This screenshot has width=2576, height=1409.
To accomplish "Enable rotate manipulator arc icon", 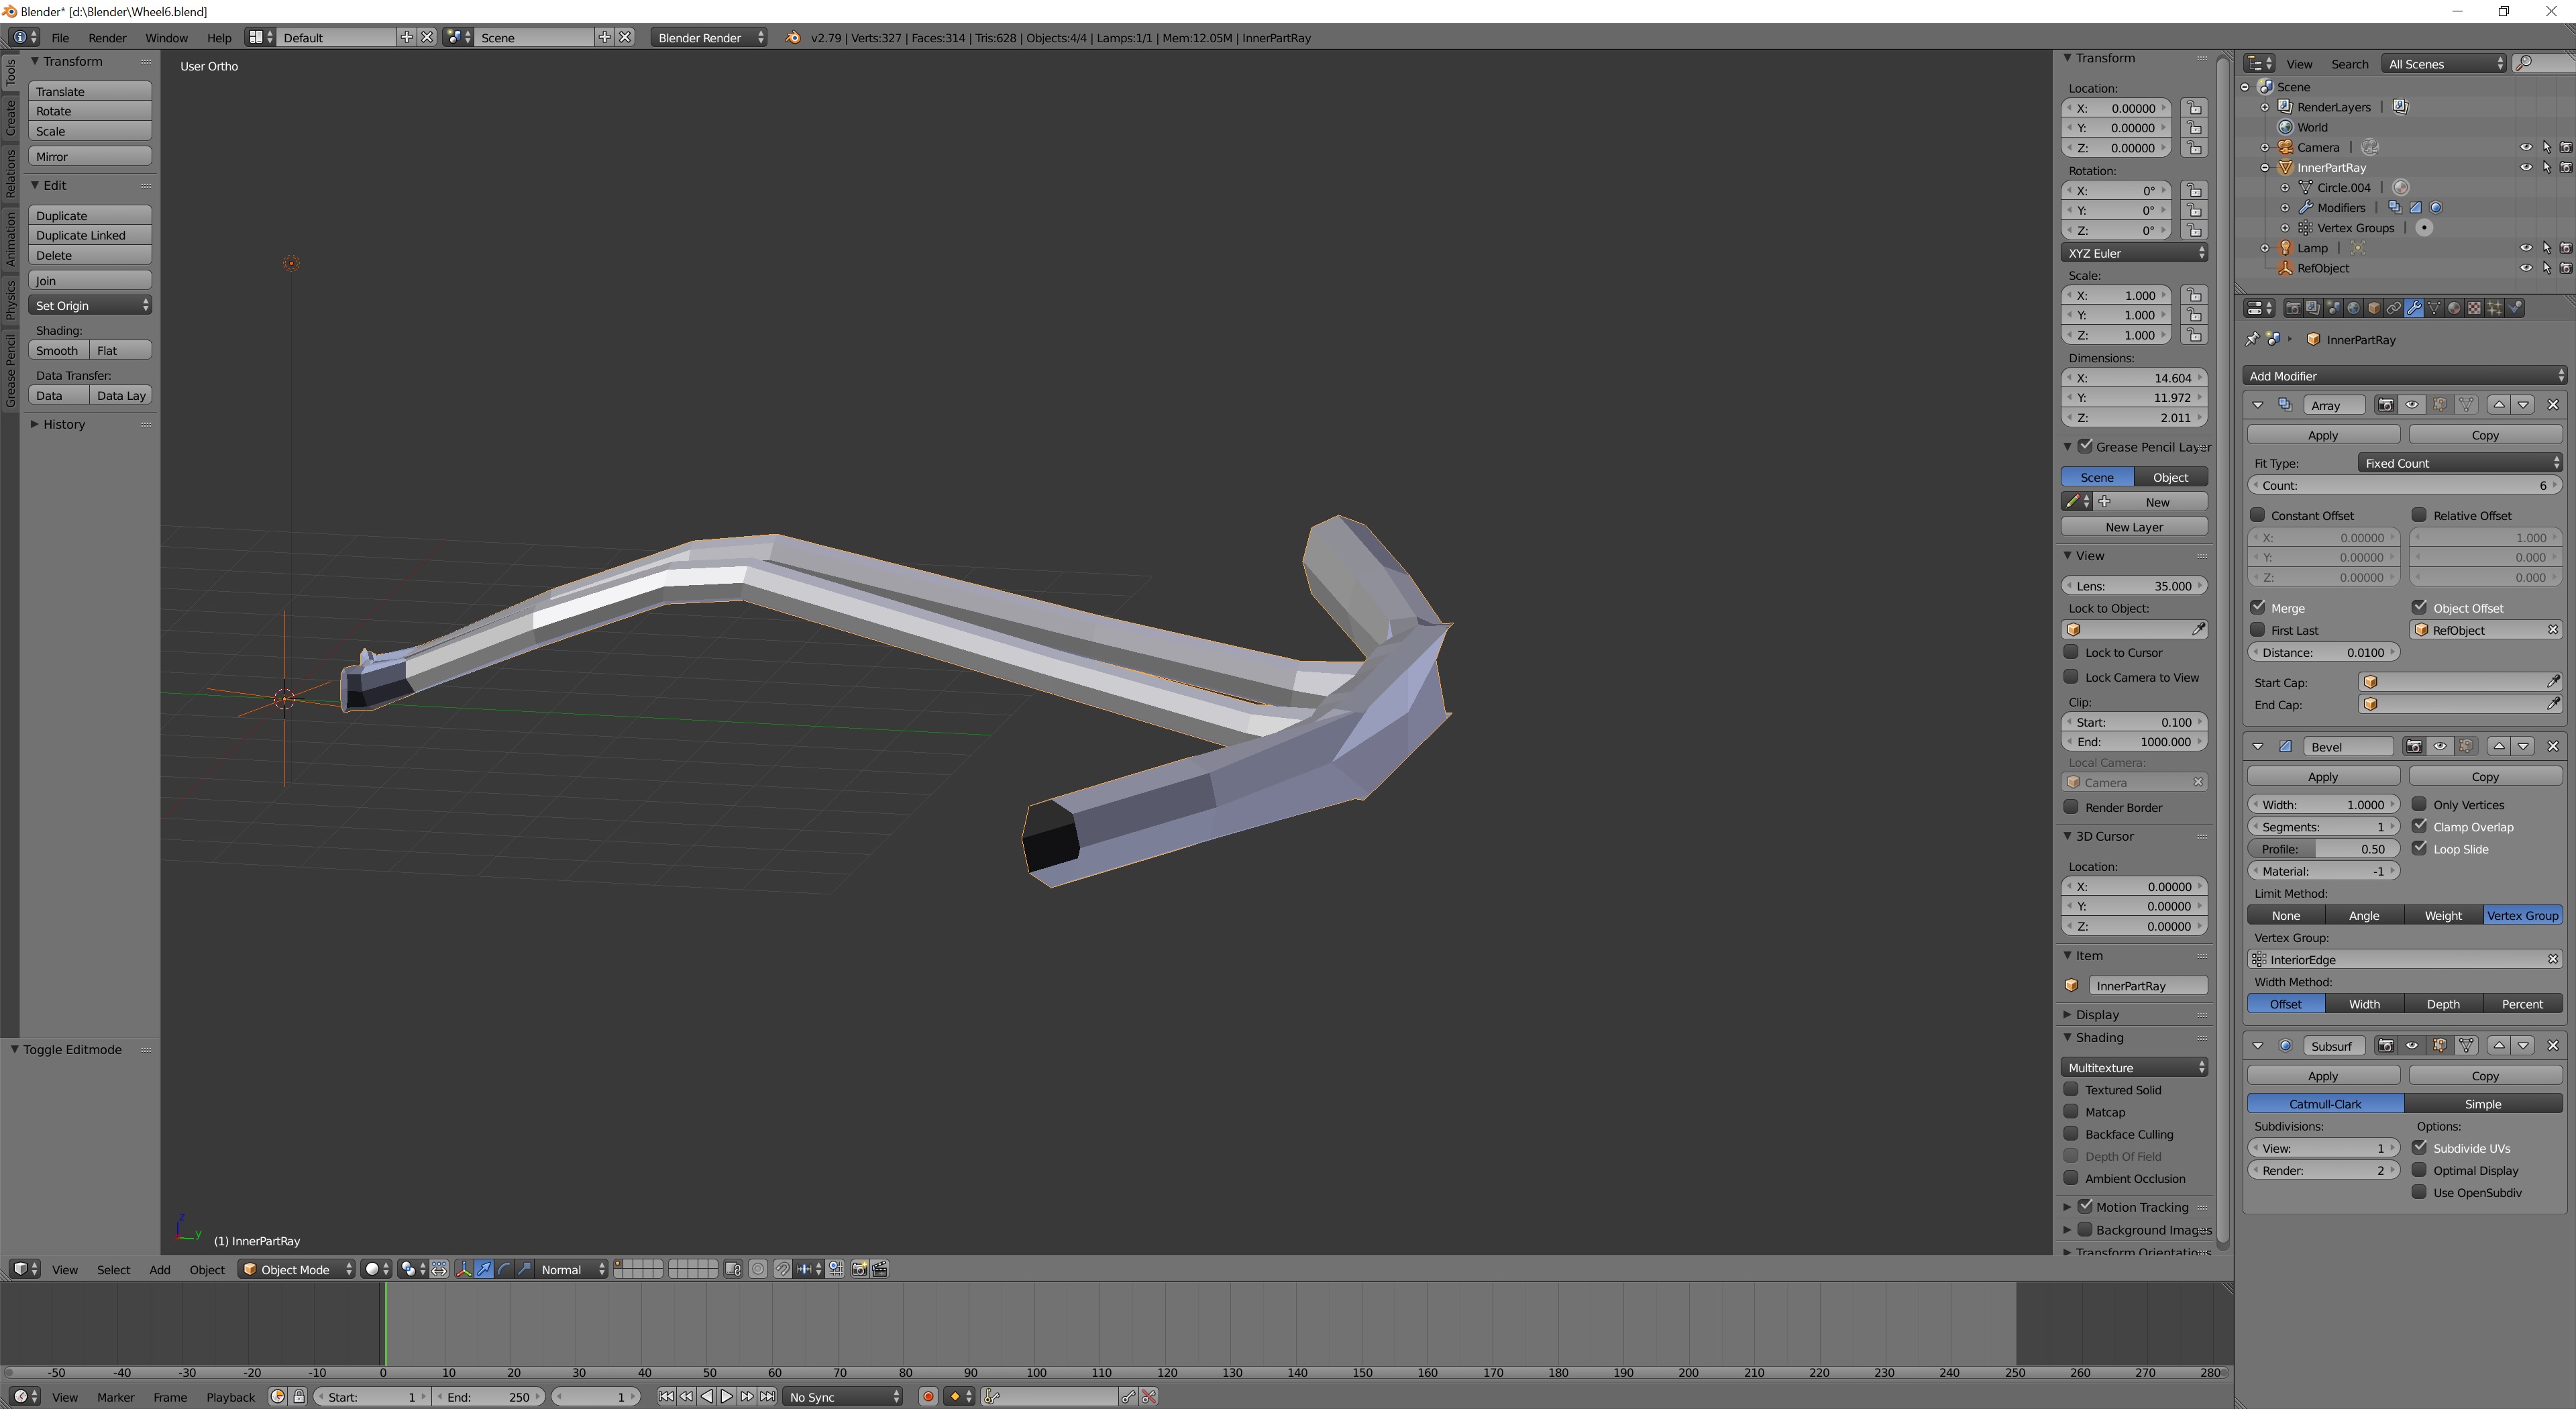I will 505,1269.
